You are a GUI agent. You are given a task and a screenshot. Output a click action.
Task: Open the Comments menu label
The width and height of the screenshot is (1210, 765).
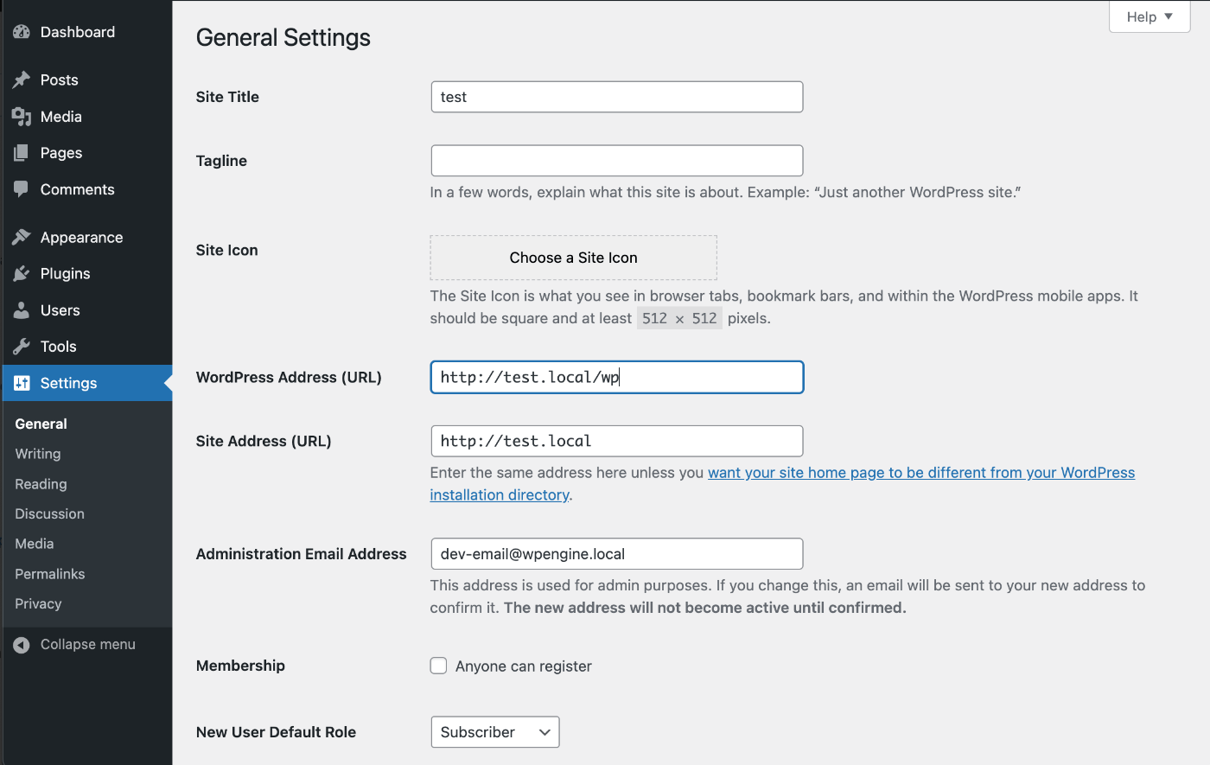pyautogui.click(x=78, y=189)
